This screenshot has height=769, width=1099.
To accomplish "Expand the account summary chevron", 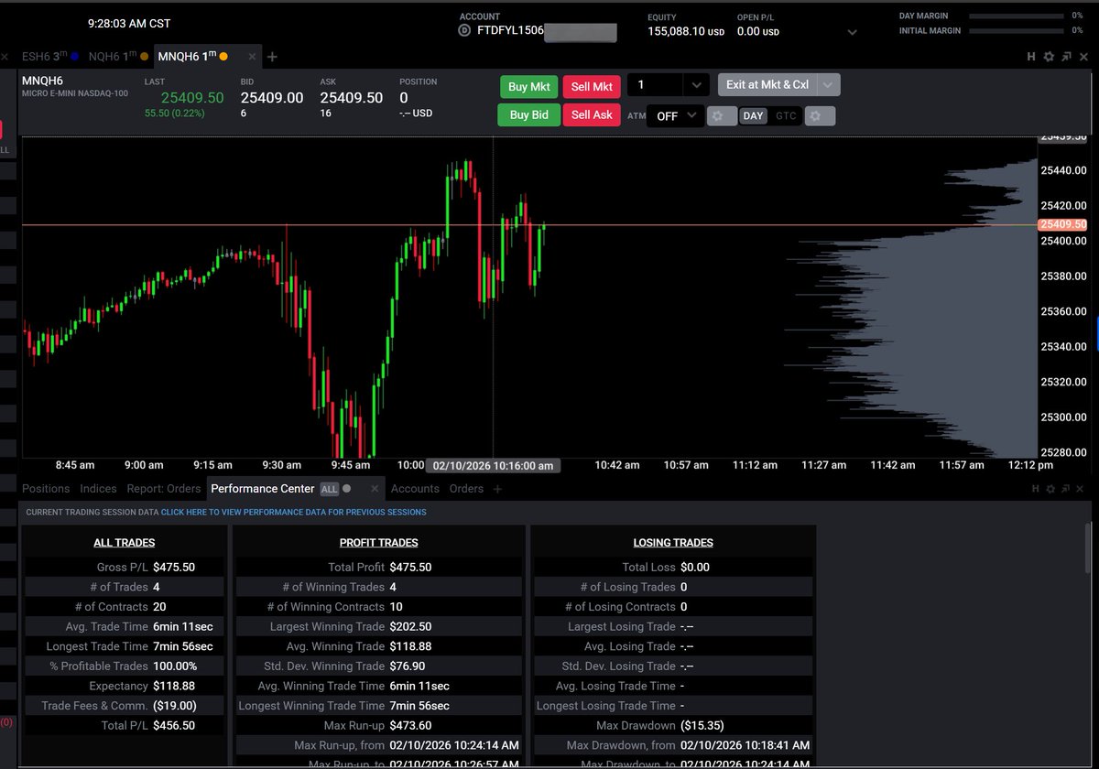I will click(853, 32).
